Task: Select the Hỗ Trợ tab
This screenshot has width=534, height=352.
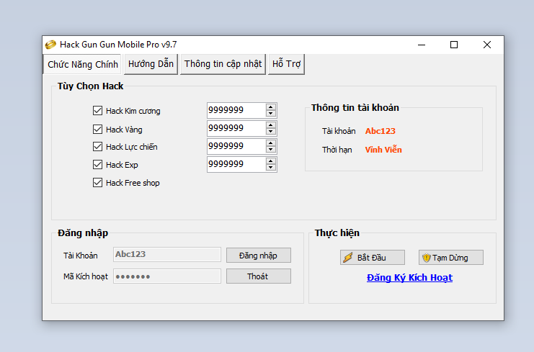Action: (x=286, y=64)
